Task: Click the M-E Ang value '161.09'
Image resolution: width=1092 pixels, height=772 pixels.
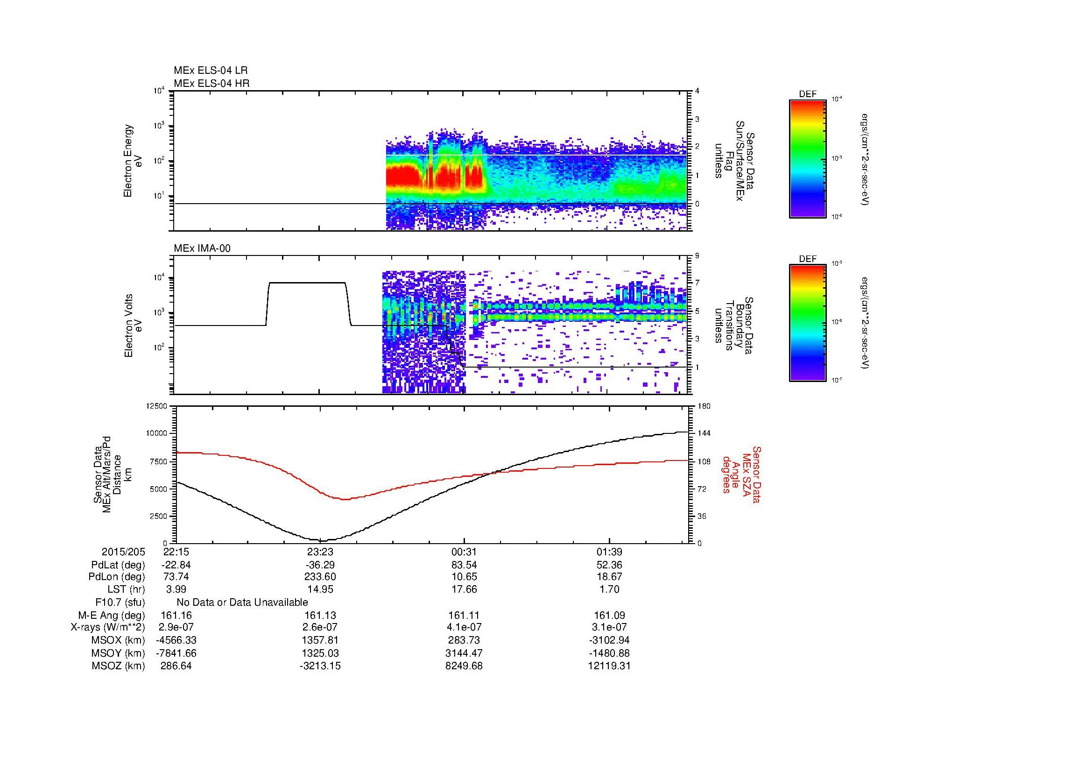Action: coord(609,615)
